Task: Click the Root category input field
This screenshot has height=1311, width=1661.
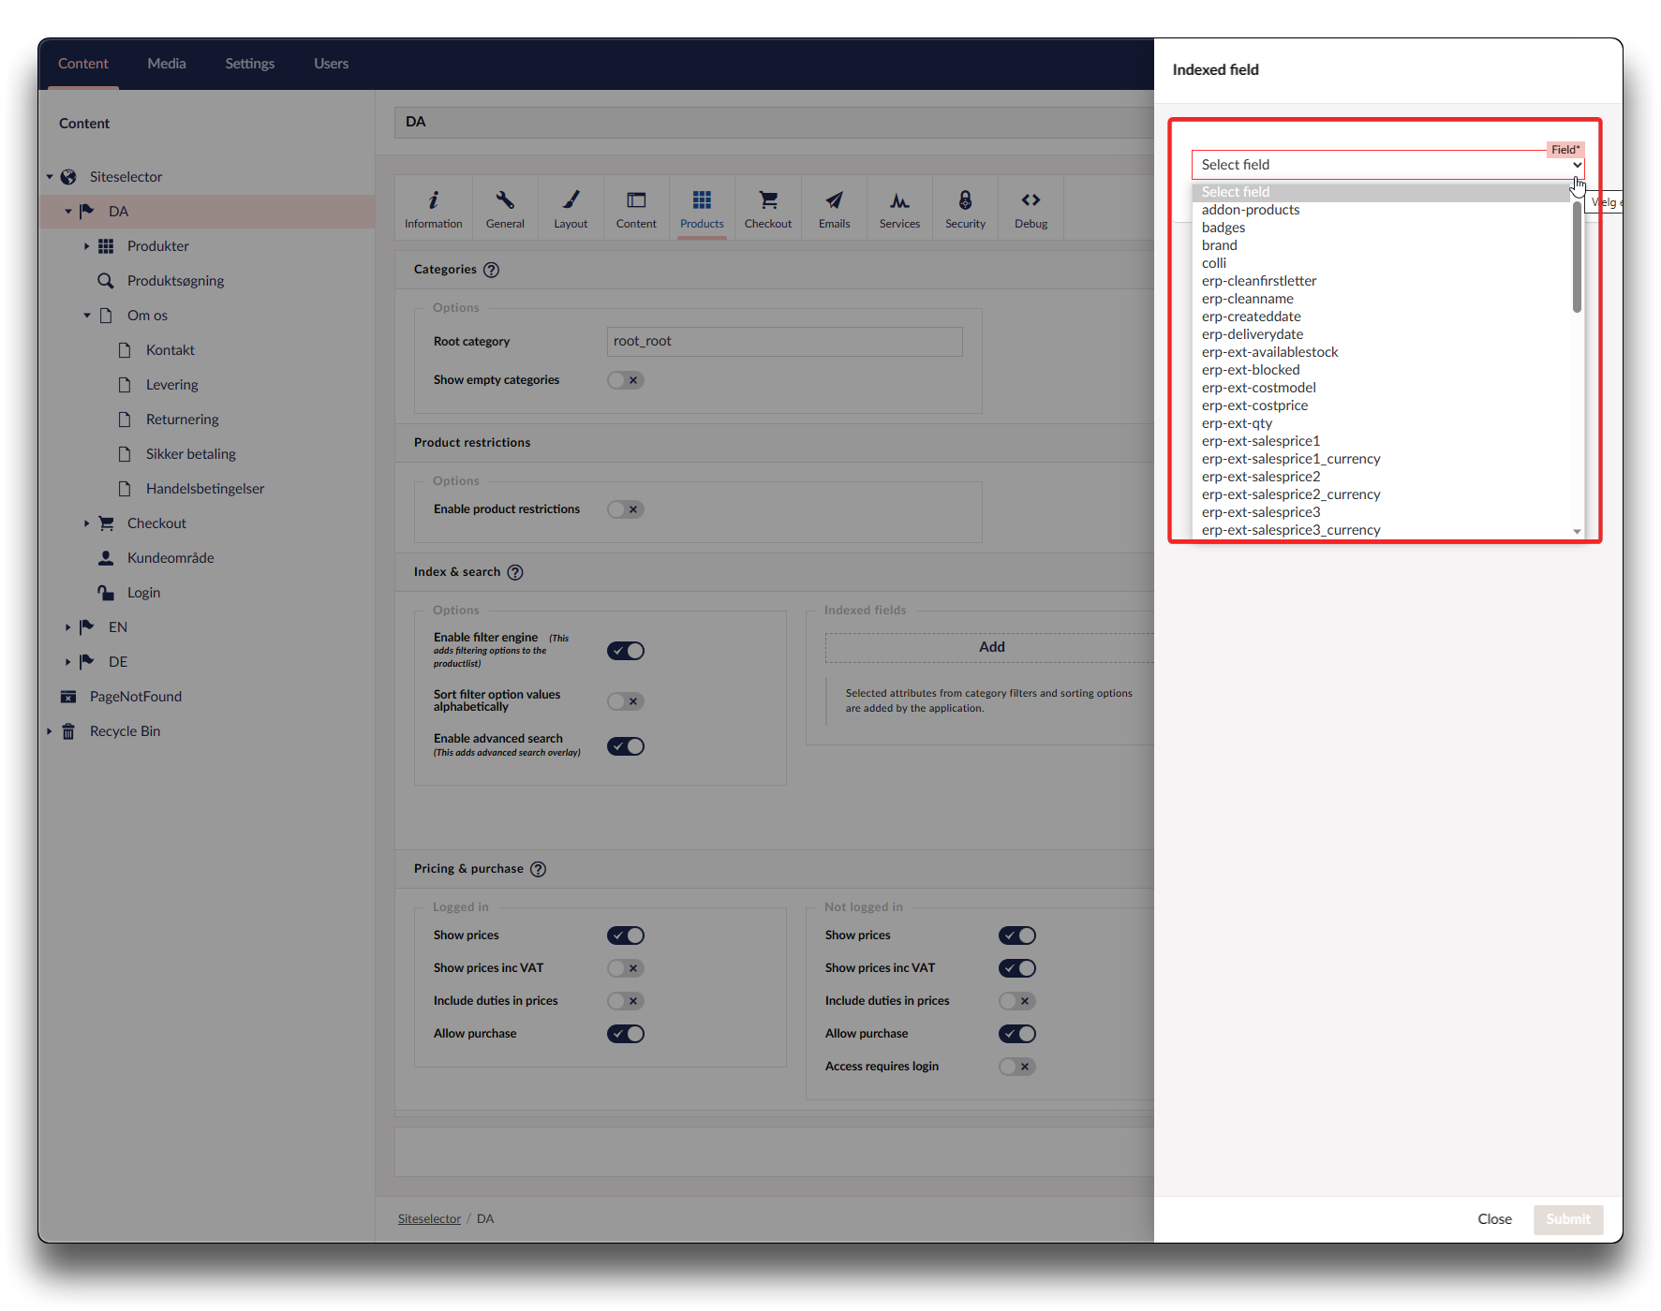Action: [x=784, y=342]
